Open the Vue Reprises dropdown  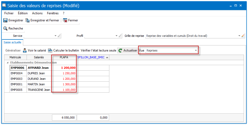[x=196, y=51]
